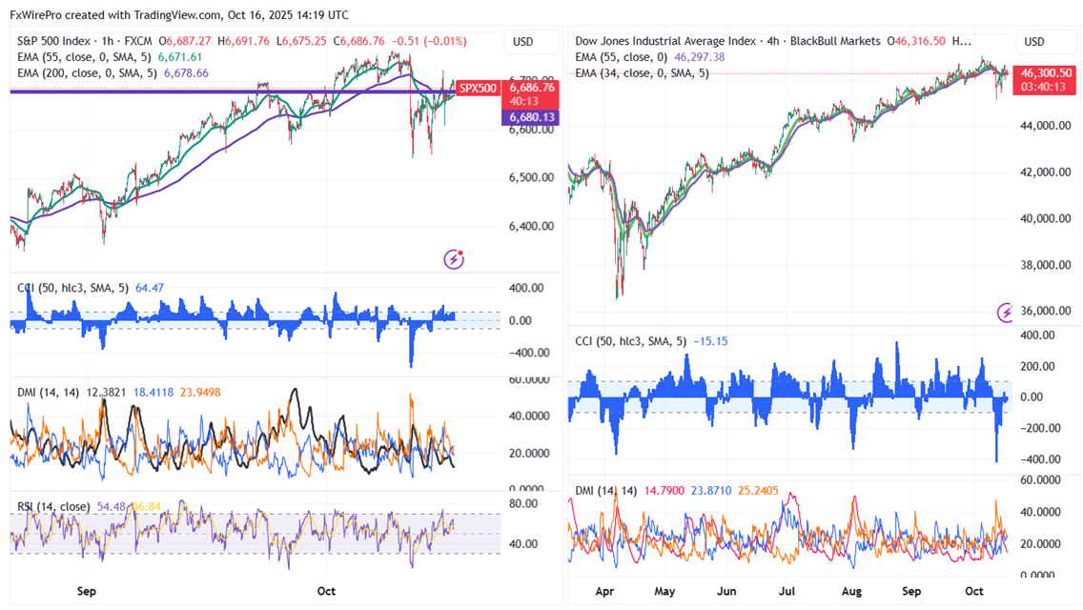Open the USD currency selector on S&P 500 chart
The image size is (1083, 610).
tap(531, 41)
